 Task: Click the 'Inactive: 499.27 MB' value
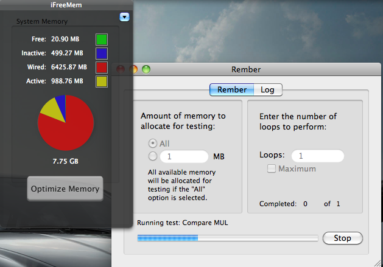(67, 53)
